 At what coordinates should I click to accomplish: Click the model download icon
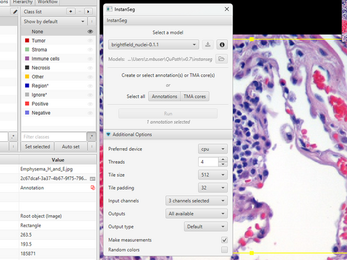[207, 45]
